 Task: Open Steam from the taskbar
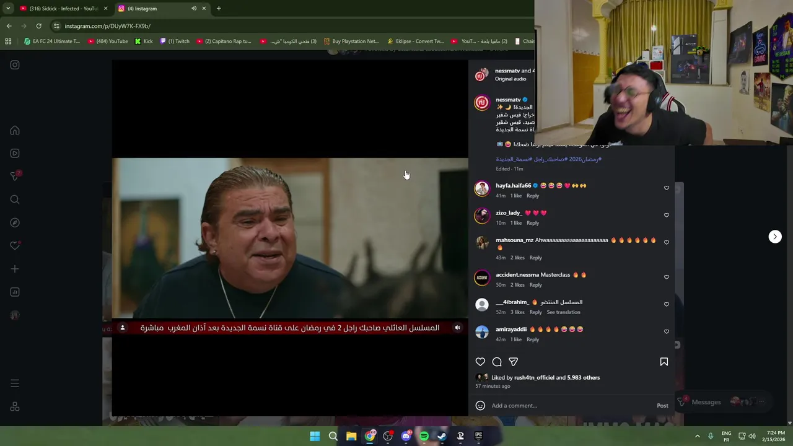point(442,436)
